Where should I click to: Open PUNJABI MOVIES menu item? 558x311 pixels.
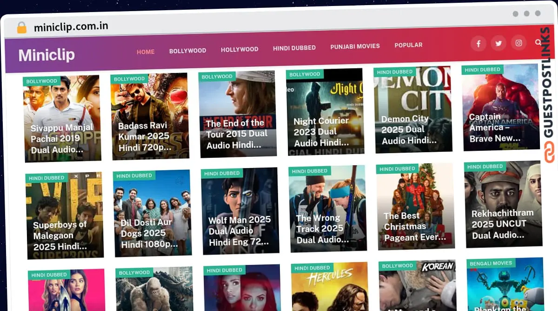355,46
